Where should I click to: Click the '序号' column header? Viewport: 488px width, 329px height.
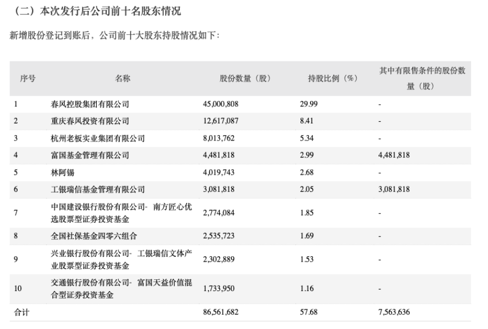[28, 79]
